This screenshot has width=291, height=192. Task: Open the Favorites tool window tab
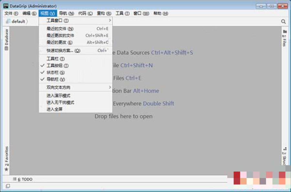pos(6,159)
